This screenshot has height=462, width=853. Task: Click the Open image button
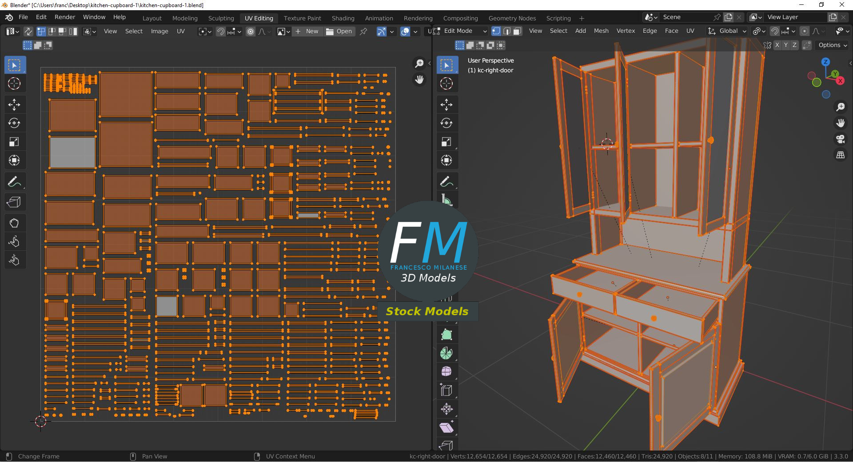(339, 31)
